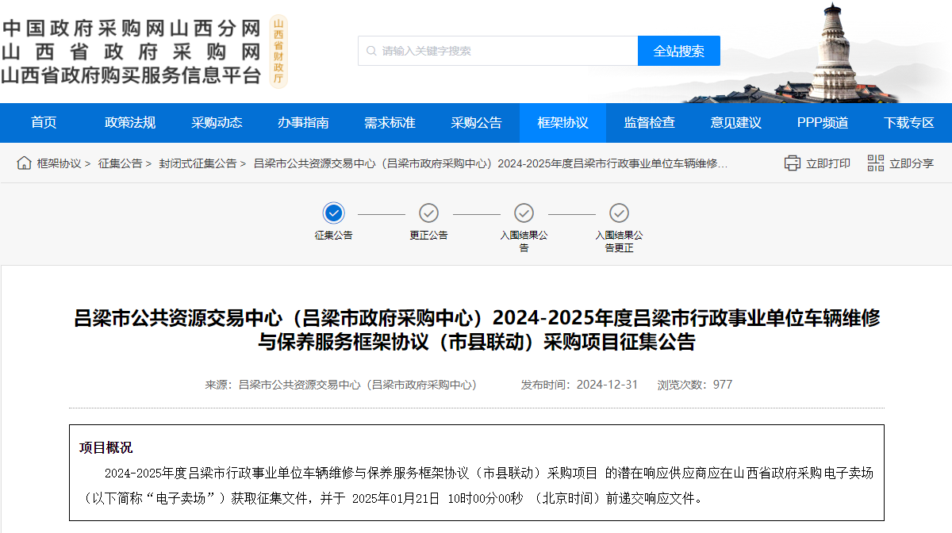Click the magnifier icon in the search box

point(370,50)
